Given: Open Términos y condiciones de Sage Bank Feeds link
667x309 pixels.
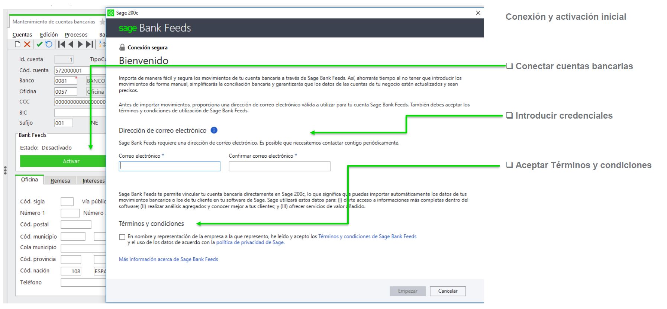Looking at the screenshot, I should [367, 236].
